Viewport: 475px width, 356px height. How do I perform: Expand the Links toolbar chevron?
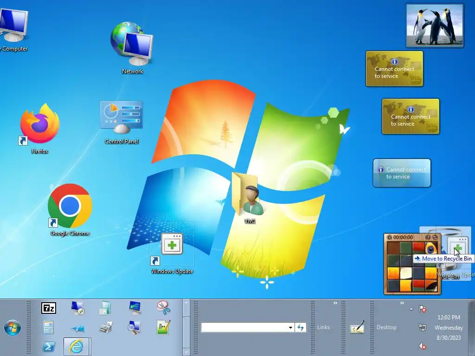335,303
